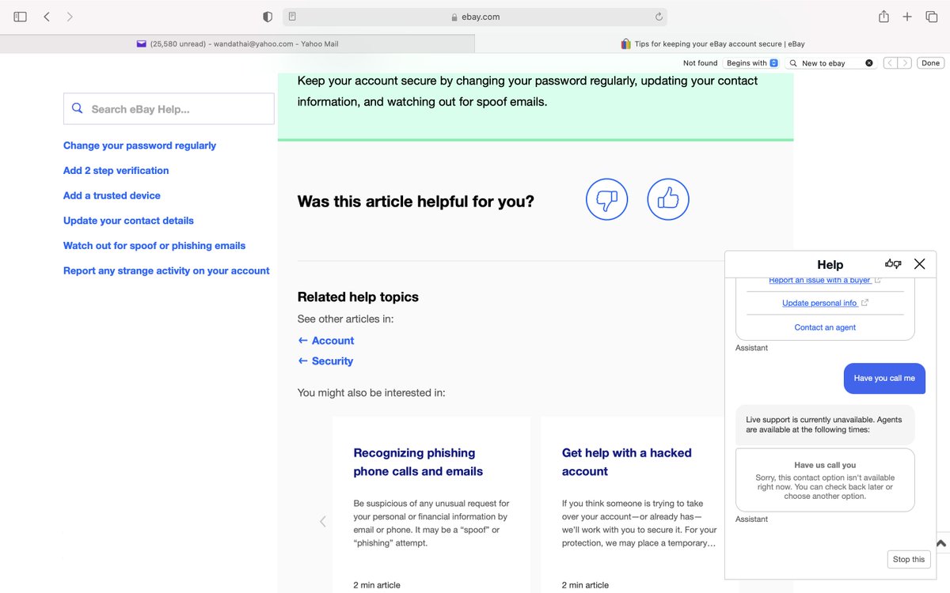Image resolution: width=950 pixels, height=593 pixels.
Task: Open the 'Begins with' find dropdown
Action: [752, 63]
